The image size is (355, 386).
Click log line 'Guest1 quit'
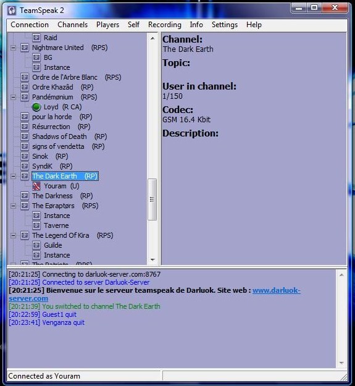point(43,314)
